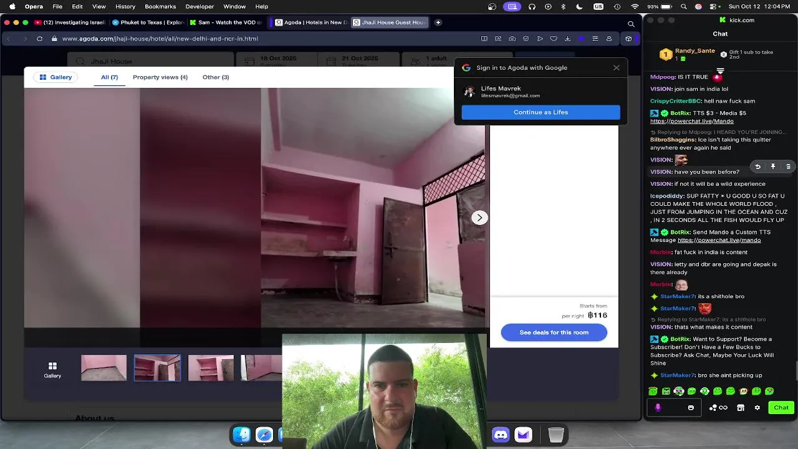Open Gallery grid icon below the photo

(x=52, y=370)
